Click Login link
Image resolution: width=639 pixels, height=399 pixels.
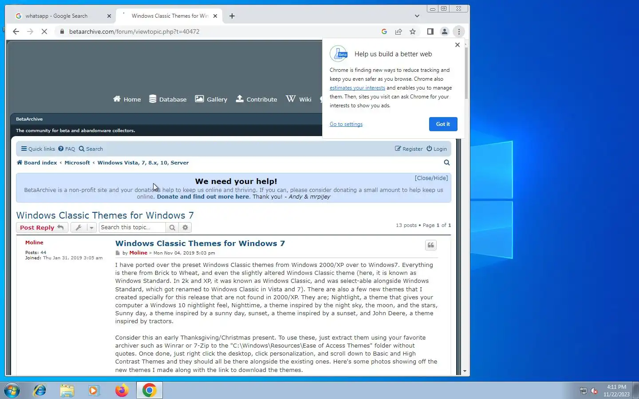437,149
